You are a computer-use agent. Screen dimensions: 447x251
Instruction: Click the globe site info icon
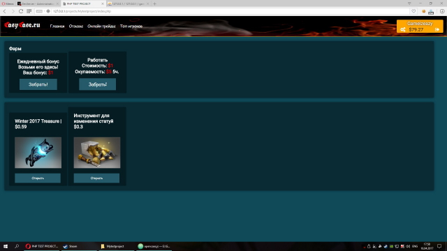[48, 11]
